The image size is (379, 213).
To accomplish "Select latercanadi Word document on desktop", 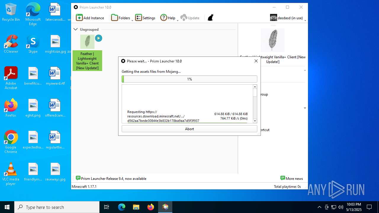I will (55, 13).
